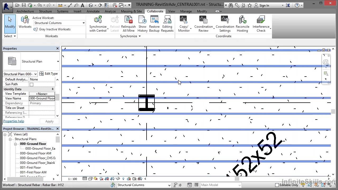
Task: Toggle Shadows off icon in view control bar
Action: [101, 179]
